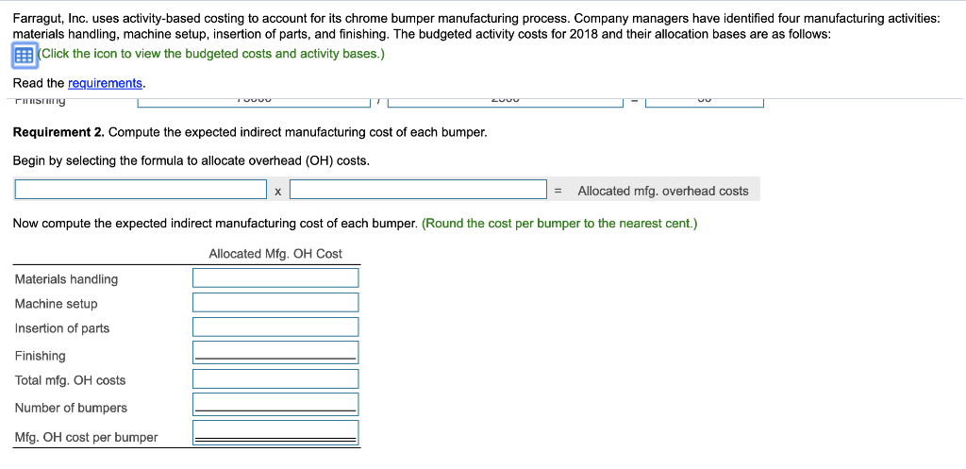
Task: Click the Total mfg. OH costs input
Action: coord(275,379)
